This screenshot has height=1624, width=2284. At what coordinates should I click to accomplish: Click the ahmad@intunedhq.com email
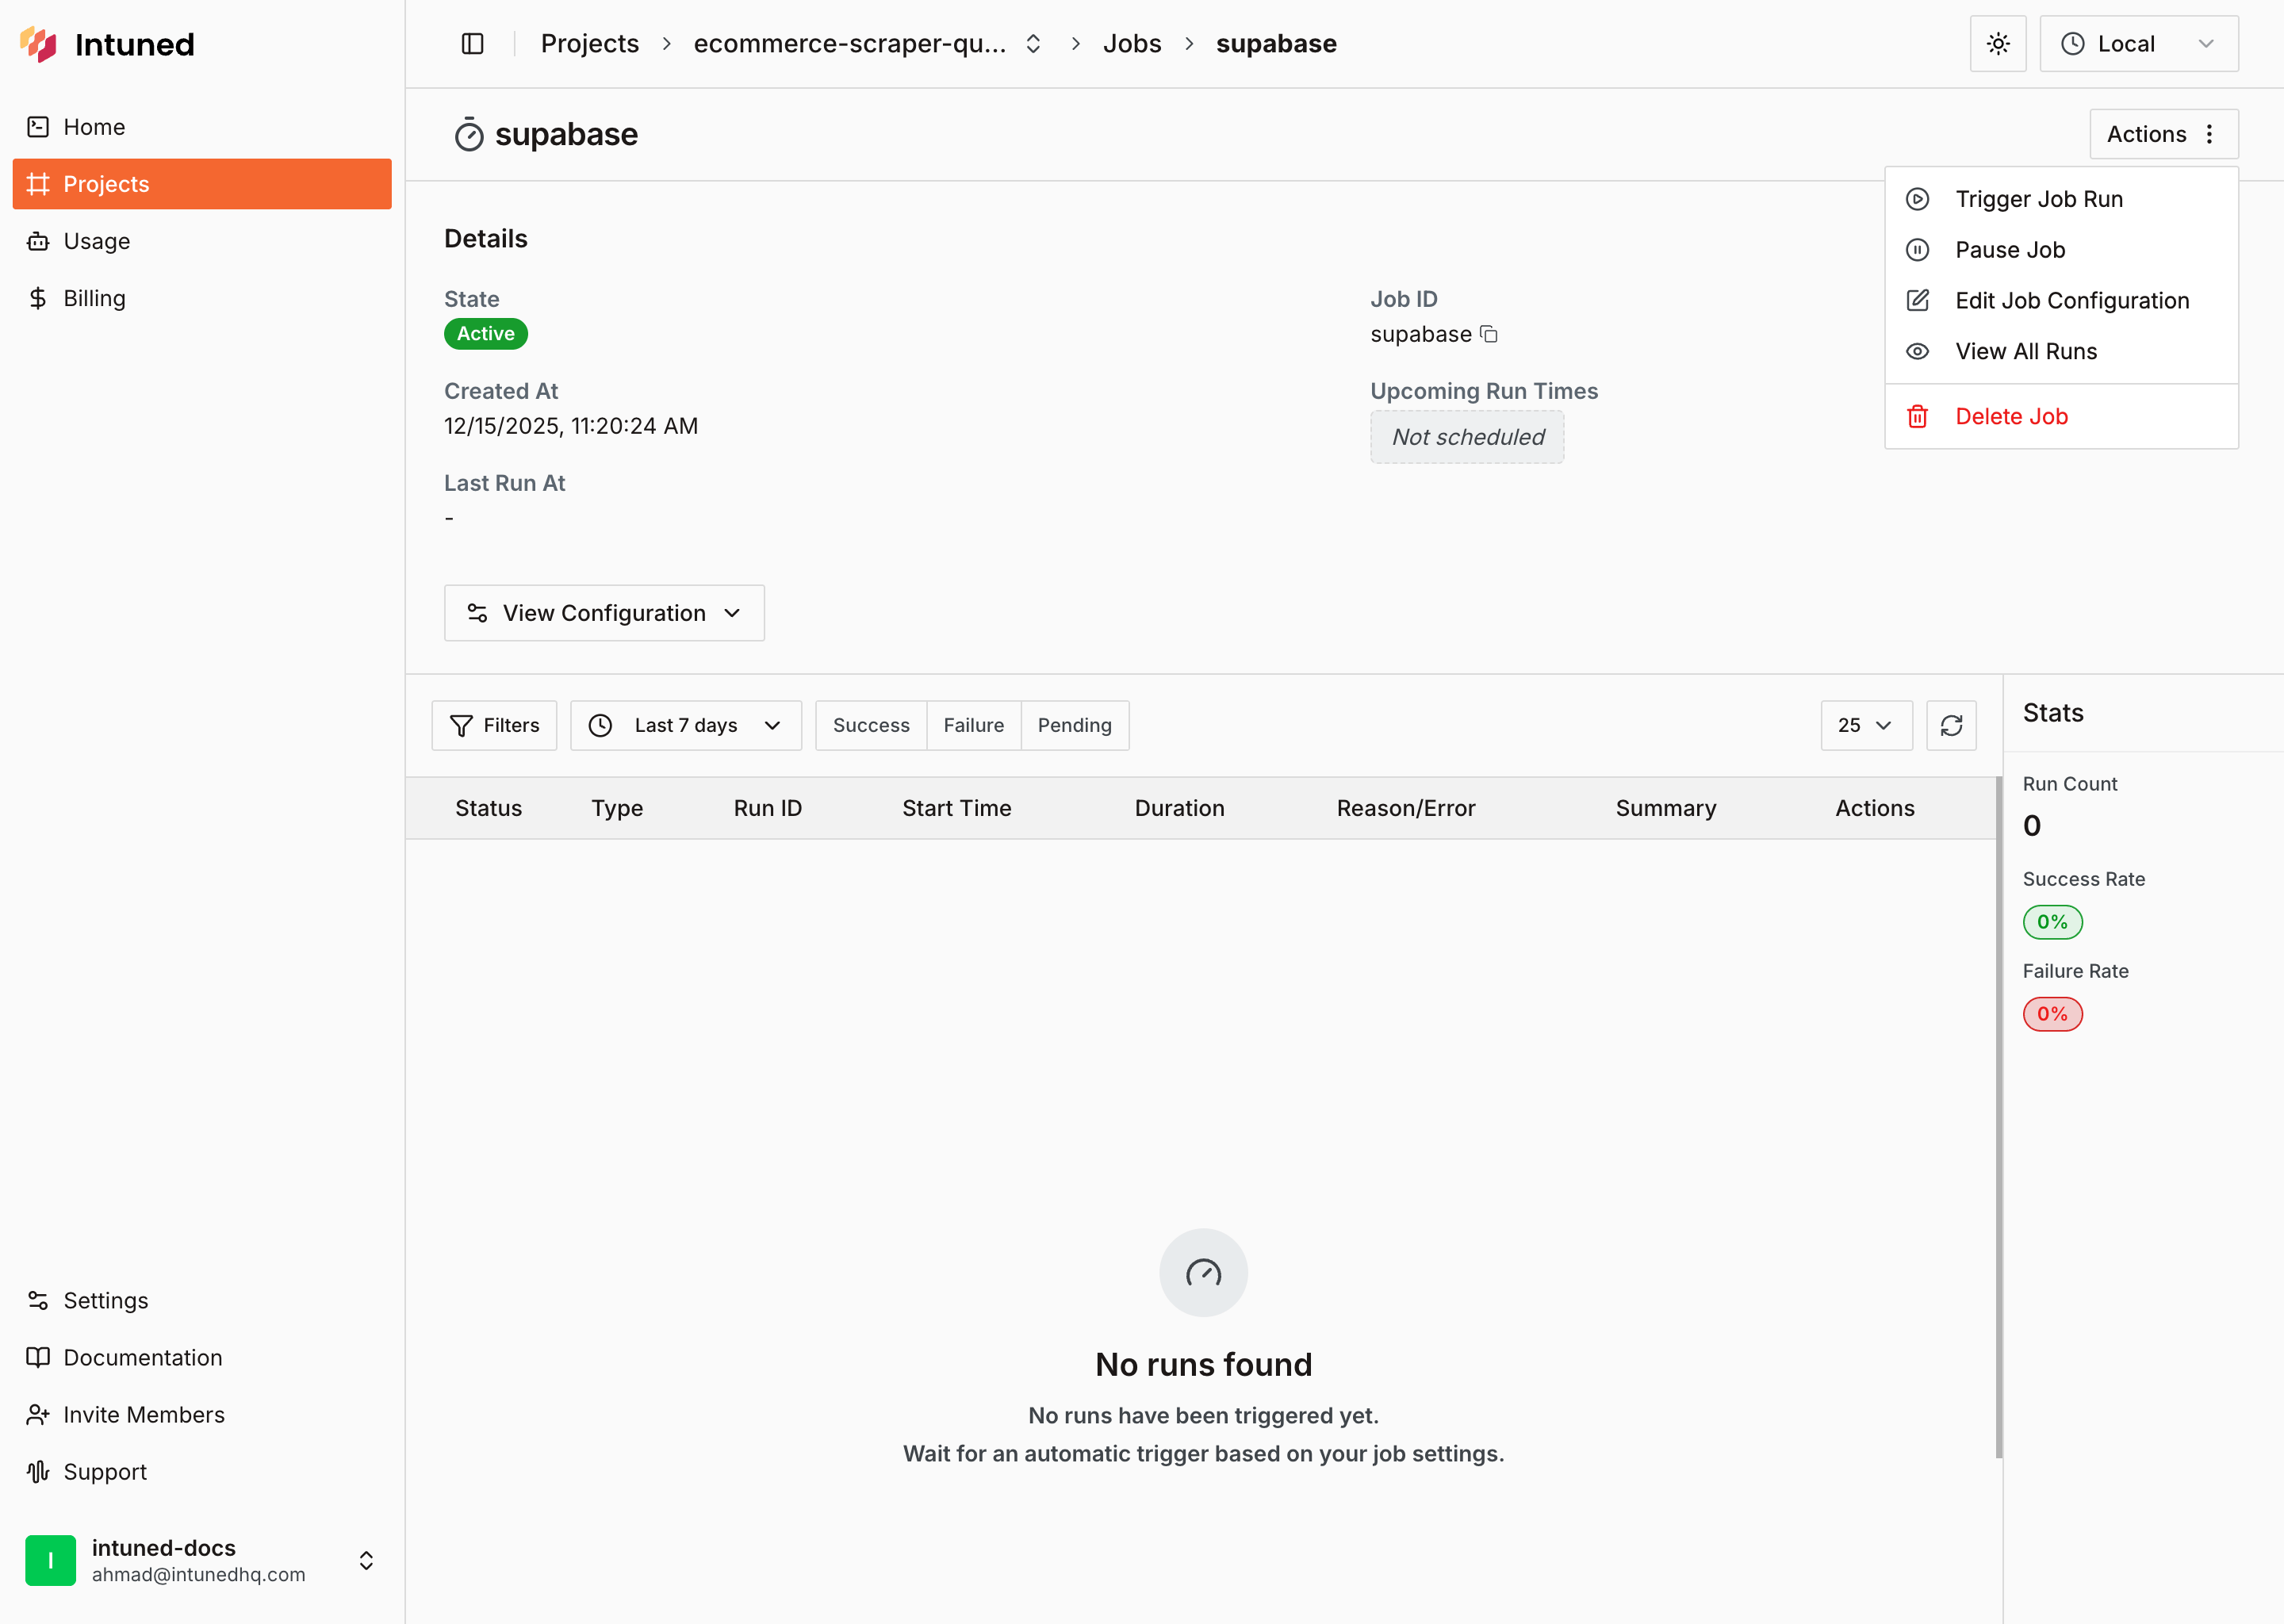pyautogui.click(x=199, y=1574)
